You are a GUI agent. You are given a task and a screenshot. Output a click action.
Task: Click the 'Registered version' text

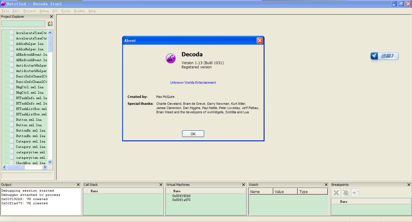click(x=197, y=67)
